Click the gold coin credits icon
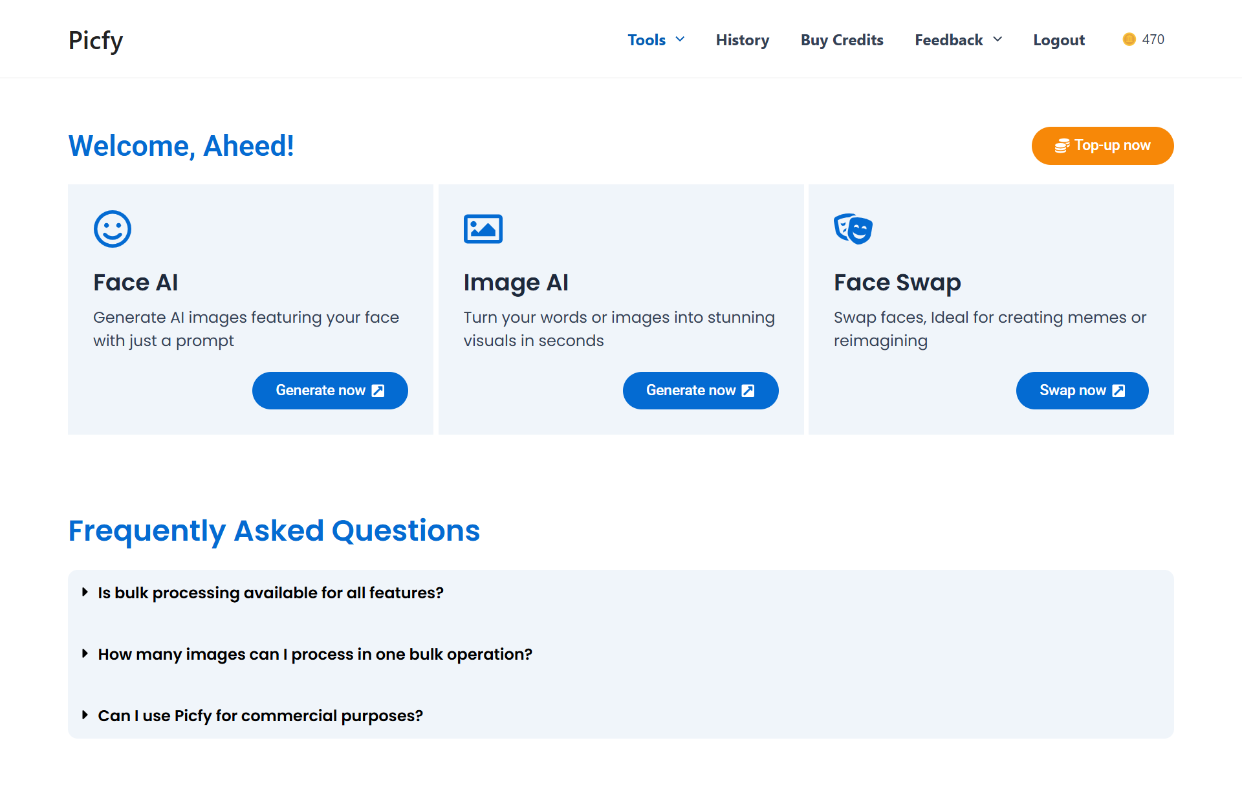The height and width of the screenshot is (802, 1242). 1129,39
